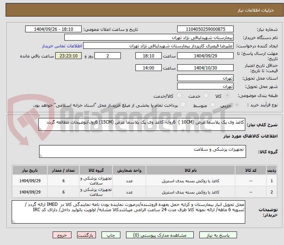This screenshot has height=245, width=284.
Task: Click the شرح کلی نیاز description textarea
Action: click(x=142, y=124)
